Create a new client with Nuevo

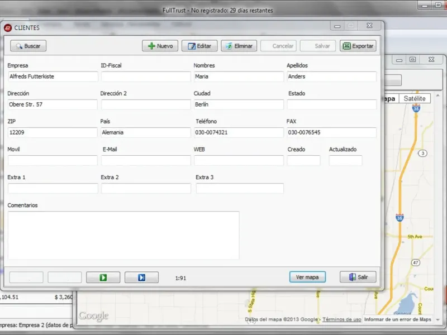coord(160,46)
